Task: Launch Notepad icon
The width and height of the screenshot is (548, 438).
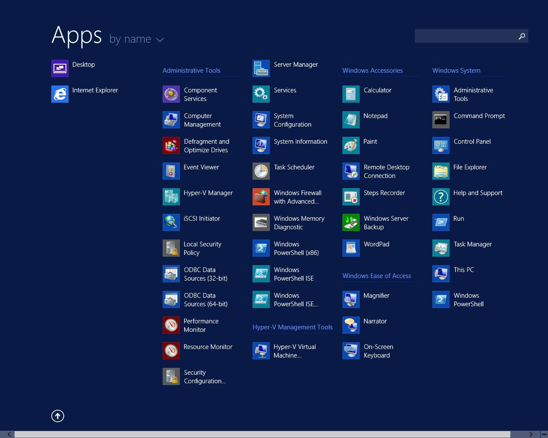Action: [351, 120]
